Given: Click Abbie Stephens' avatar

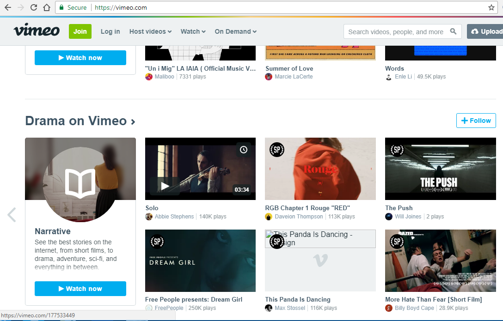Looking at the screenshot, I should tap(149, 217).
